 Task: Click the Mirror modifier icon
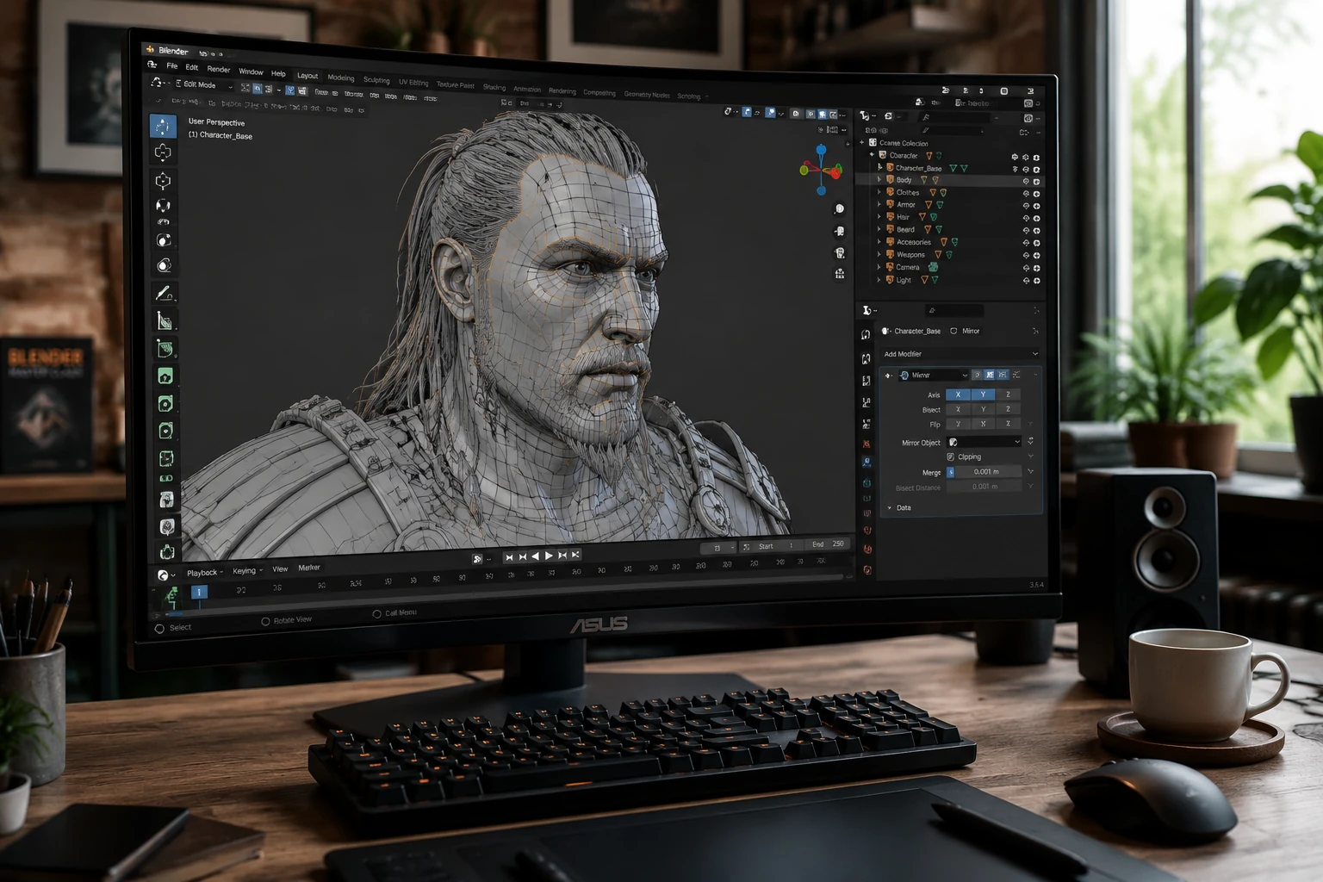(x=904, y=376)
